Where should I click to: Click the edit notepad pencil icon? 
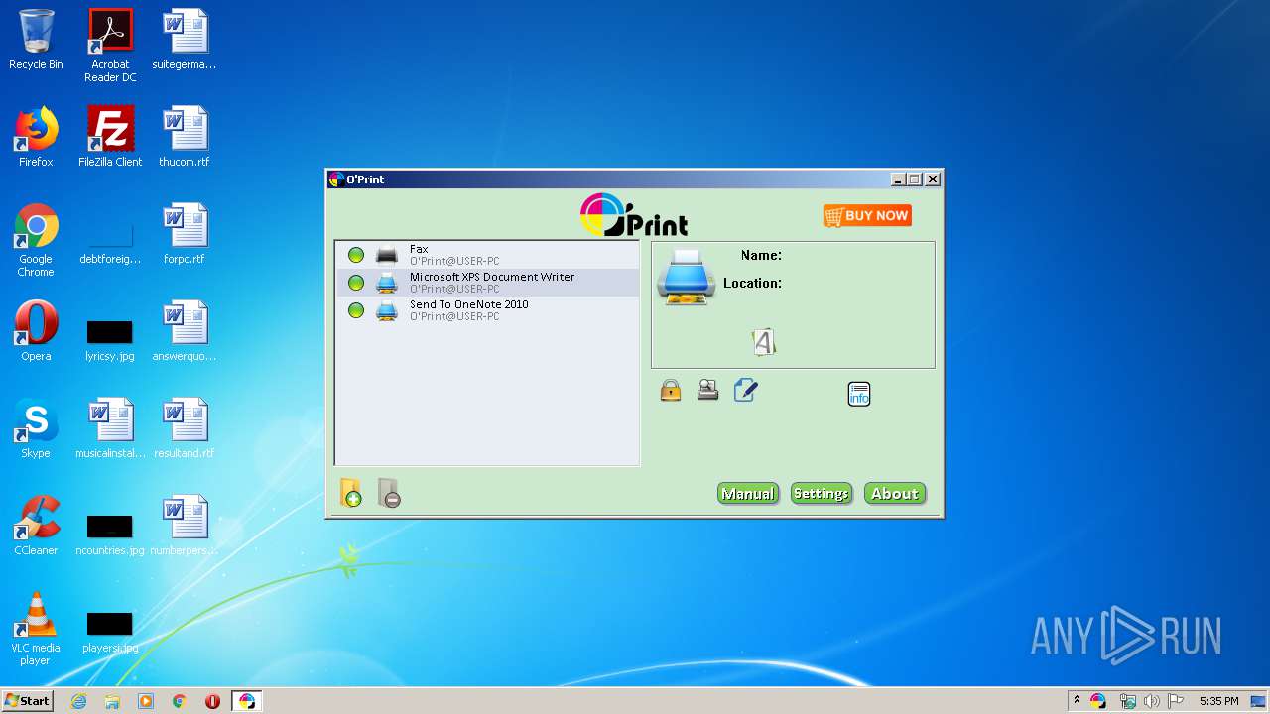coord(745,390)
